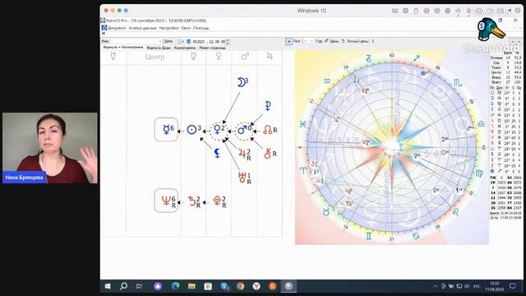
Task: Click the Sagittarius sign on chart wheel
Action: tap(417, 58)
